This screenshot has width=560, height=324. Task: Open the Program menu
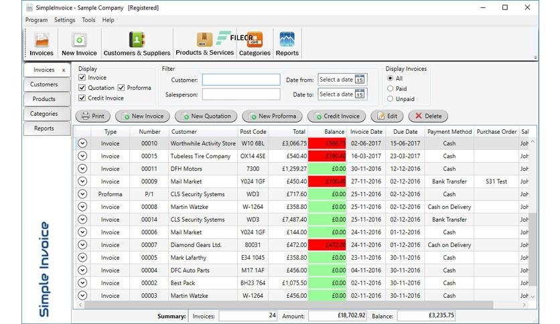(36, 20)
